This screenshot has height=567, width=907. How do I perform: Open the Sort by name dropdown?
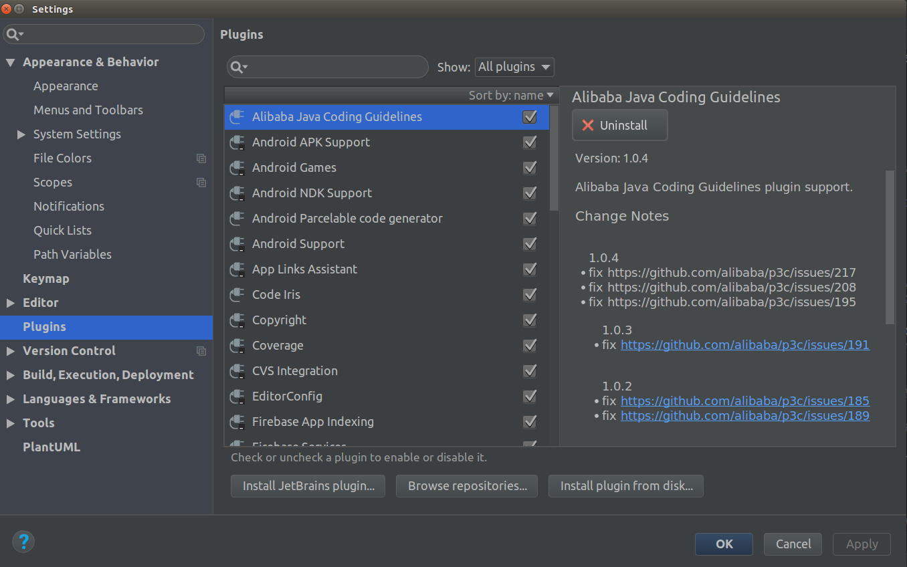[512, 96]
